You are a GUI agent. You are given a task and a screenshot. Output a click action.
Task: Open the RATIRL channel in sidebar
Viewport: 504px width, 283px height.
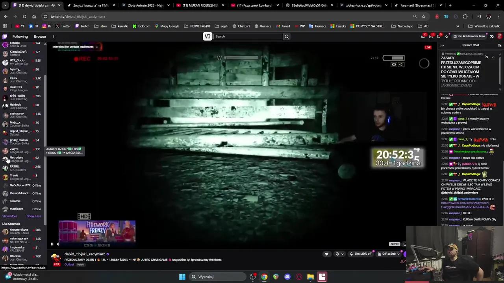tap(23, 168)
